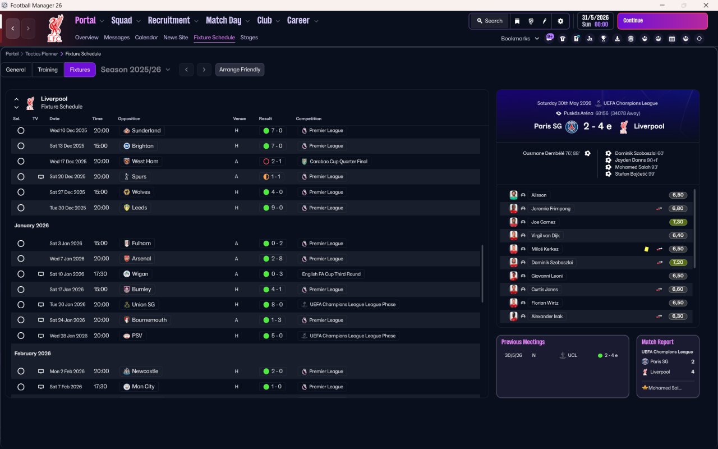Open the Career menu chevron
This screenshot has width=718, height=449.
coord(316,21)
